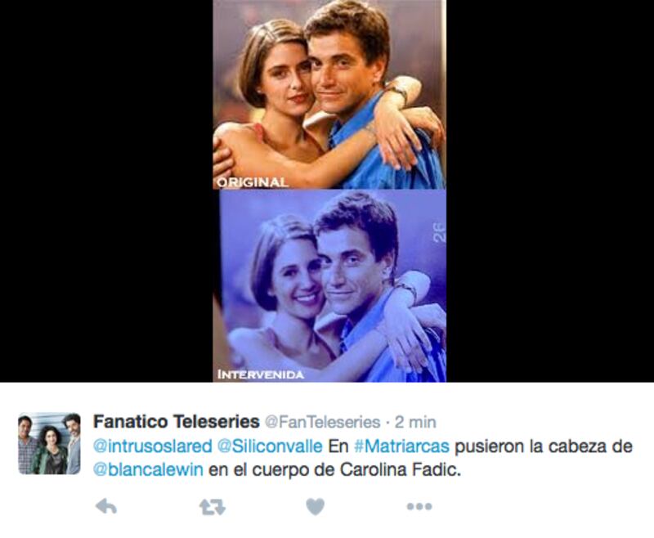Click the black area left of image
Screen dimensions: 654x538
[106, 191]
